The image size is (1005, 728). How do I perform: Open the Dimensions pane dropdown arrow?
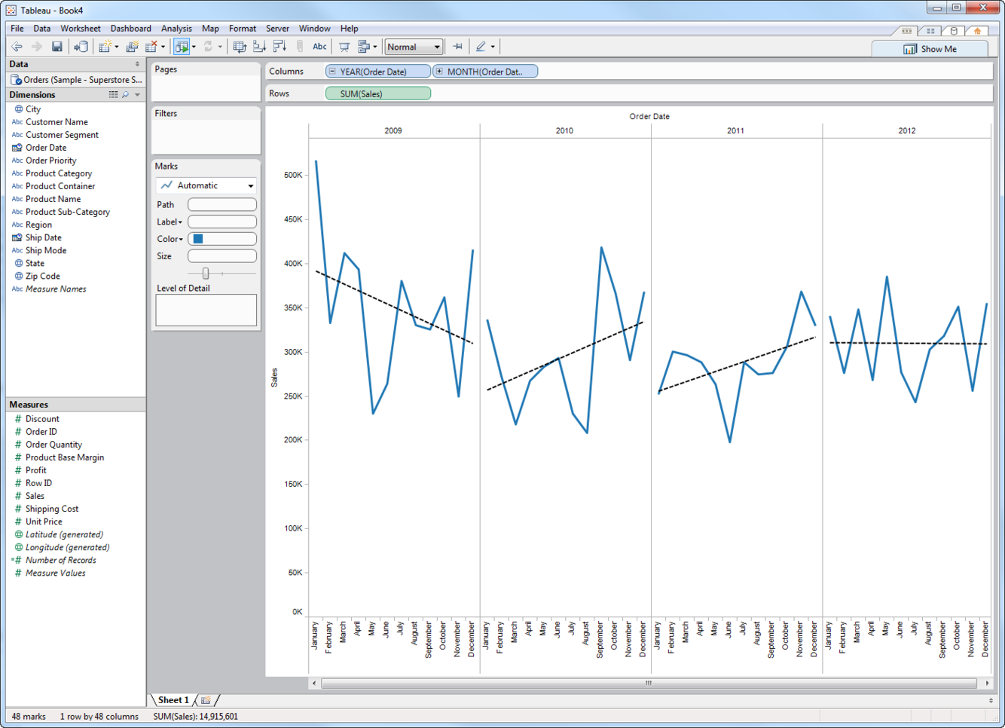[x=137, y=95]
